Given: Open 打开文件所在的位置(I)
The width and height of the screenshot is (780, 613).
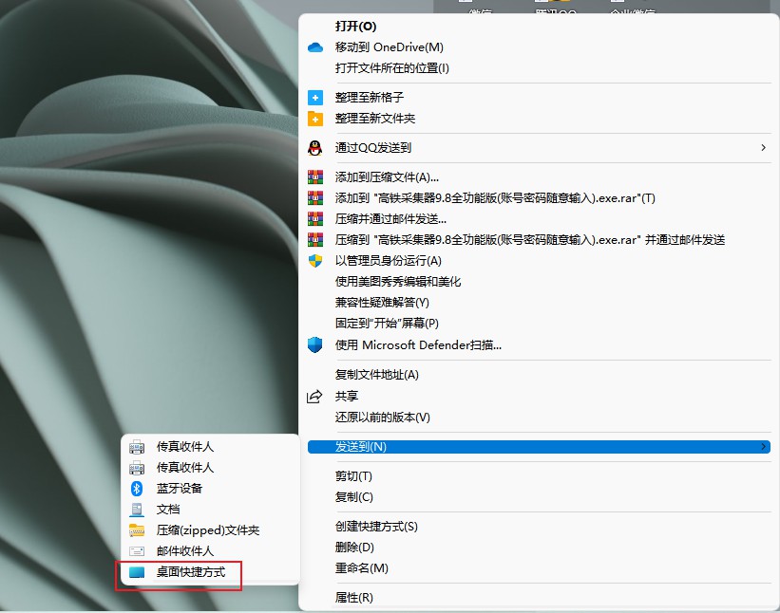Looking at the screenshot, I should click(392, 68).
